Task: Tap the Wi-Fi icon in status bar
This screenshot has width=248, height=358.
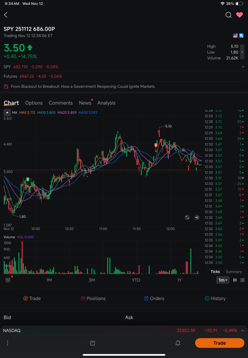Action: pyautogui.click(x=222, y=4)
